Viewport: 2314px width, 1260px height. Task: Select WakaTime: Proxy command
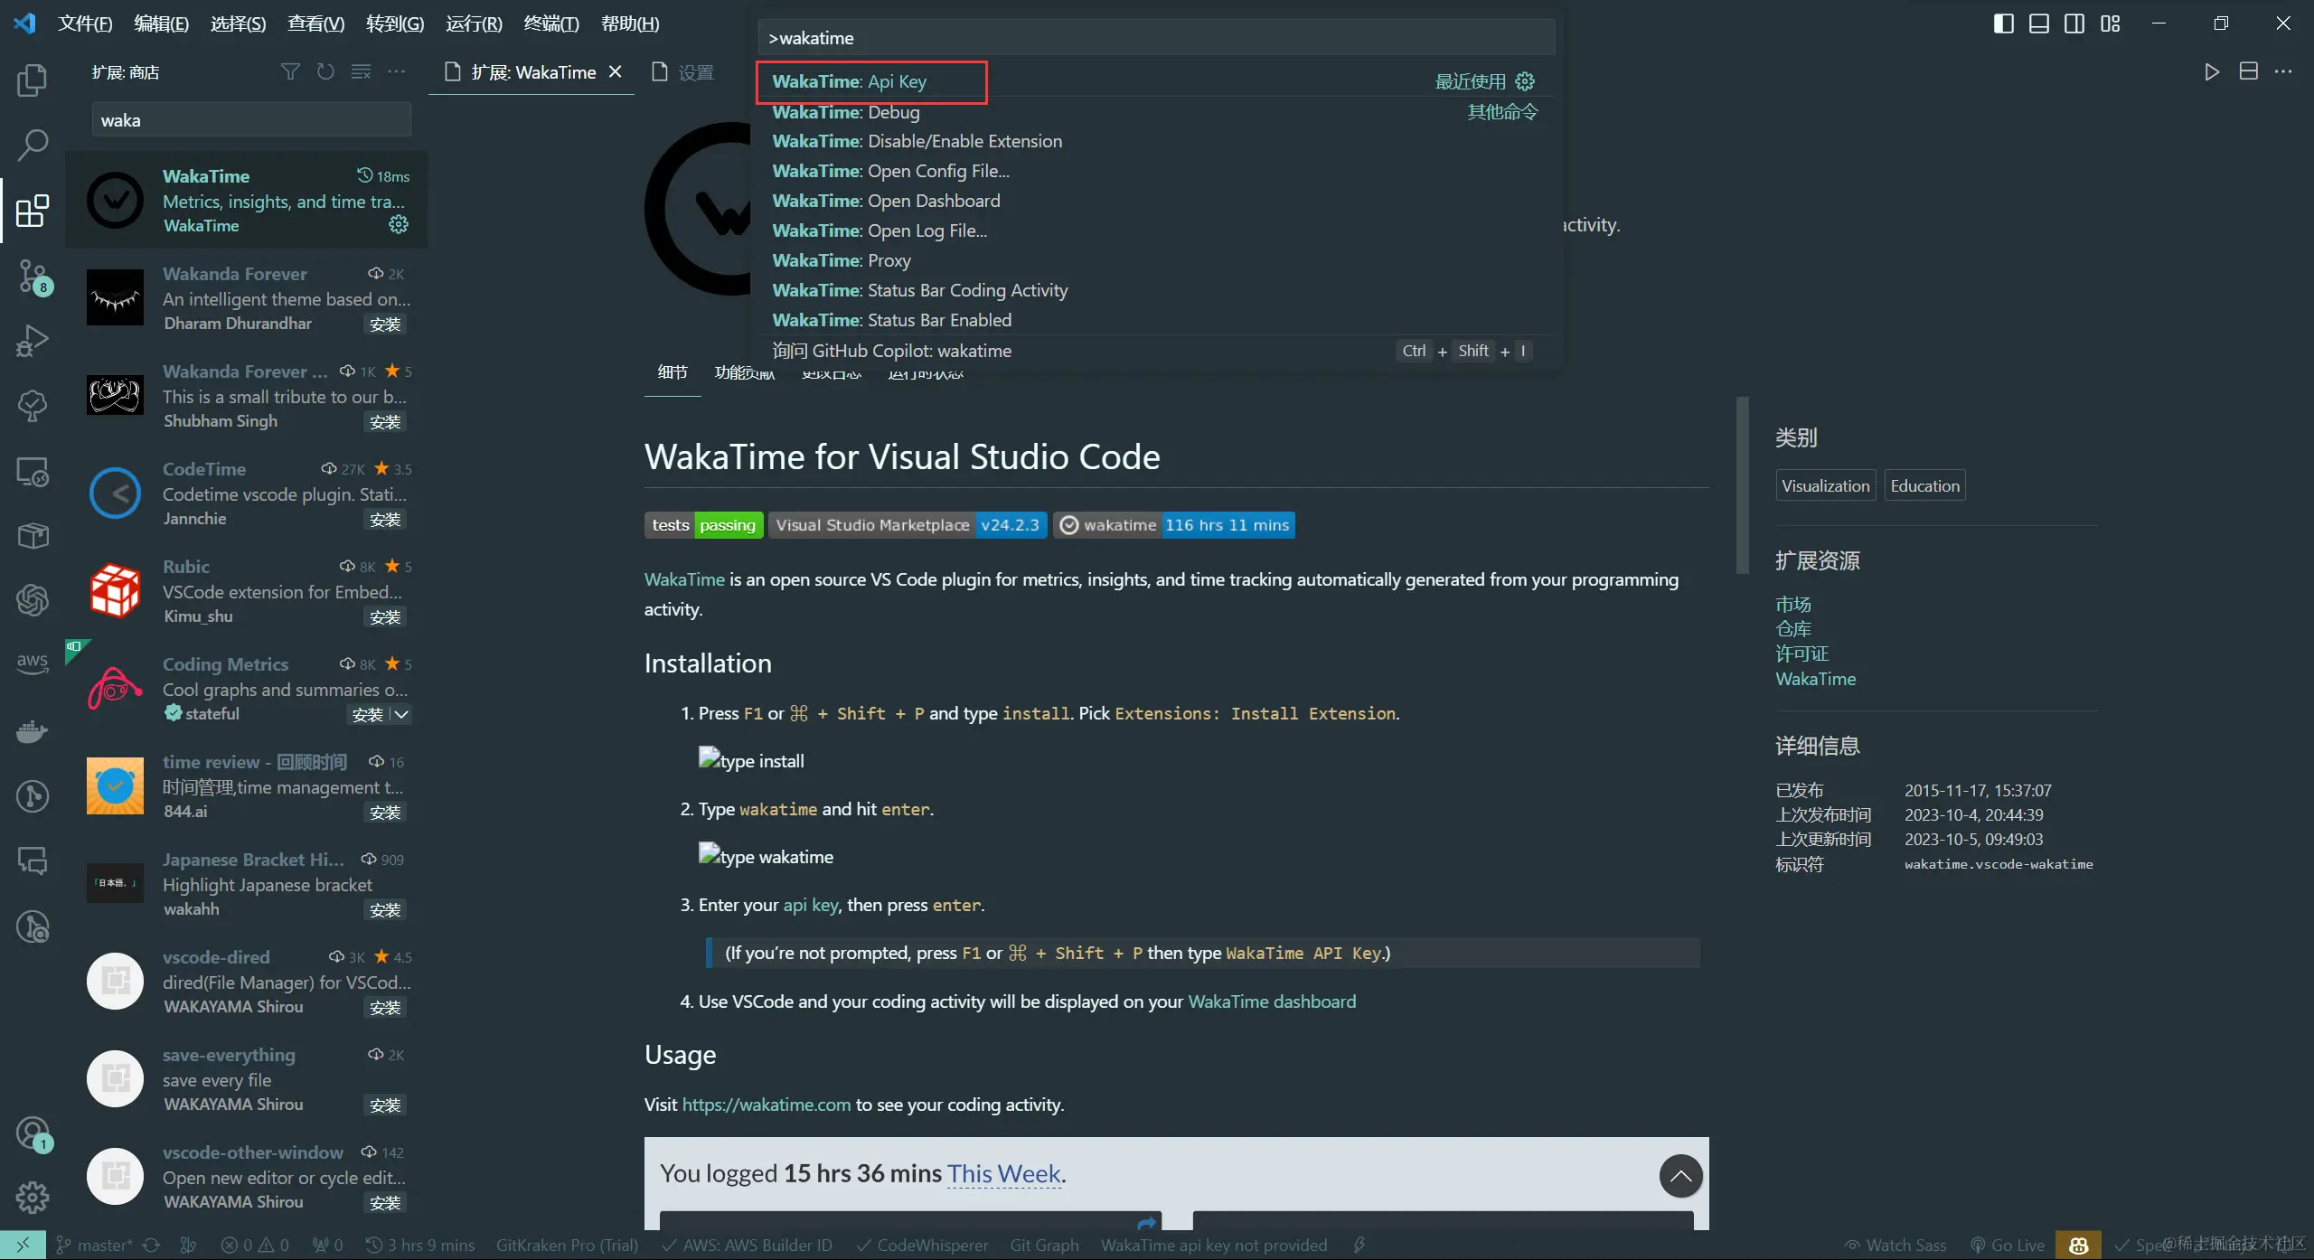coord(1155,260)
